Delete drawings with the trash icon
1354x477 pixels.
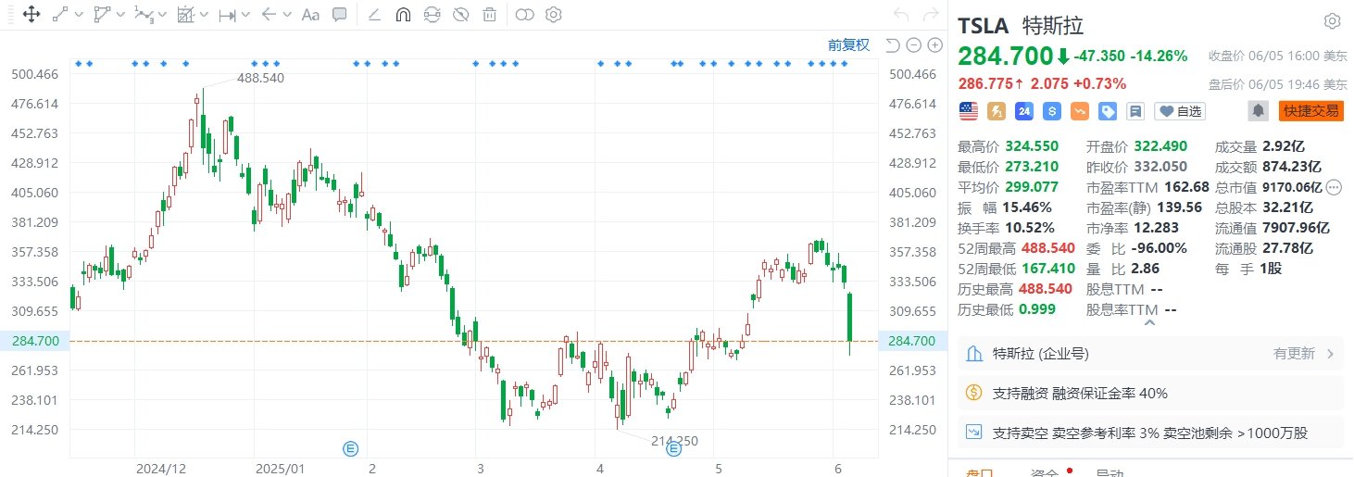pos(489,15)
